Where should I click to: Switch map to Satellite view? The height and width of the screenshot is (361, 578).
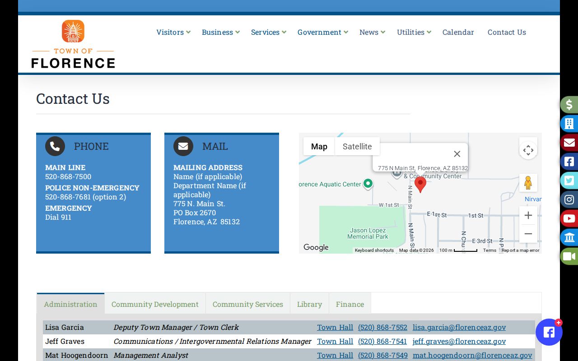tap(357, 147)
